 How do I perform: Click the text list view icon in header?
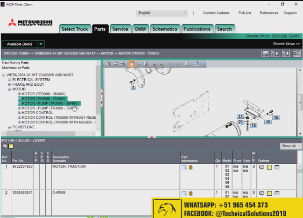pos(265,54)
